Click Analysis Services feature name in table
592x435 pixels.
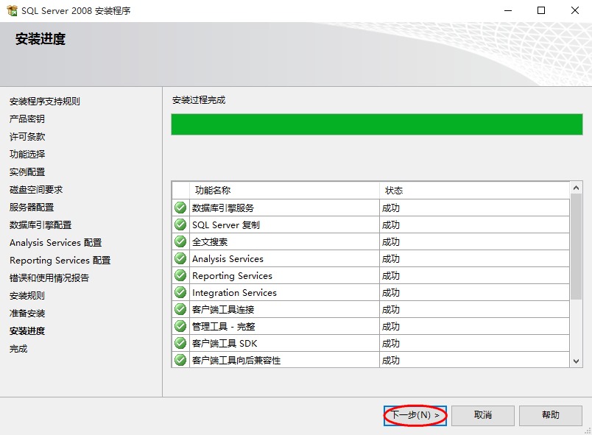coord(228,259)
